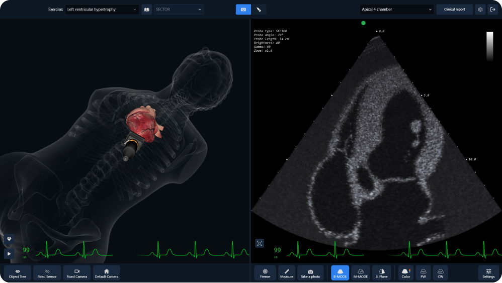The width and height of the screenshot is (502, 283).
Task: Reset to Default Camera
Action: [x=107, y=273]
